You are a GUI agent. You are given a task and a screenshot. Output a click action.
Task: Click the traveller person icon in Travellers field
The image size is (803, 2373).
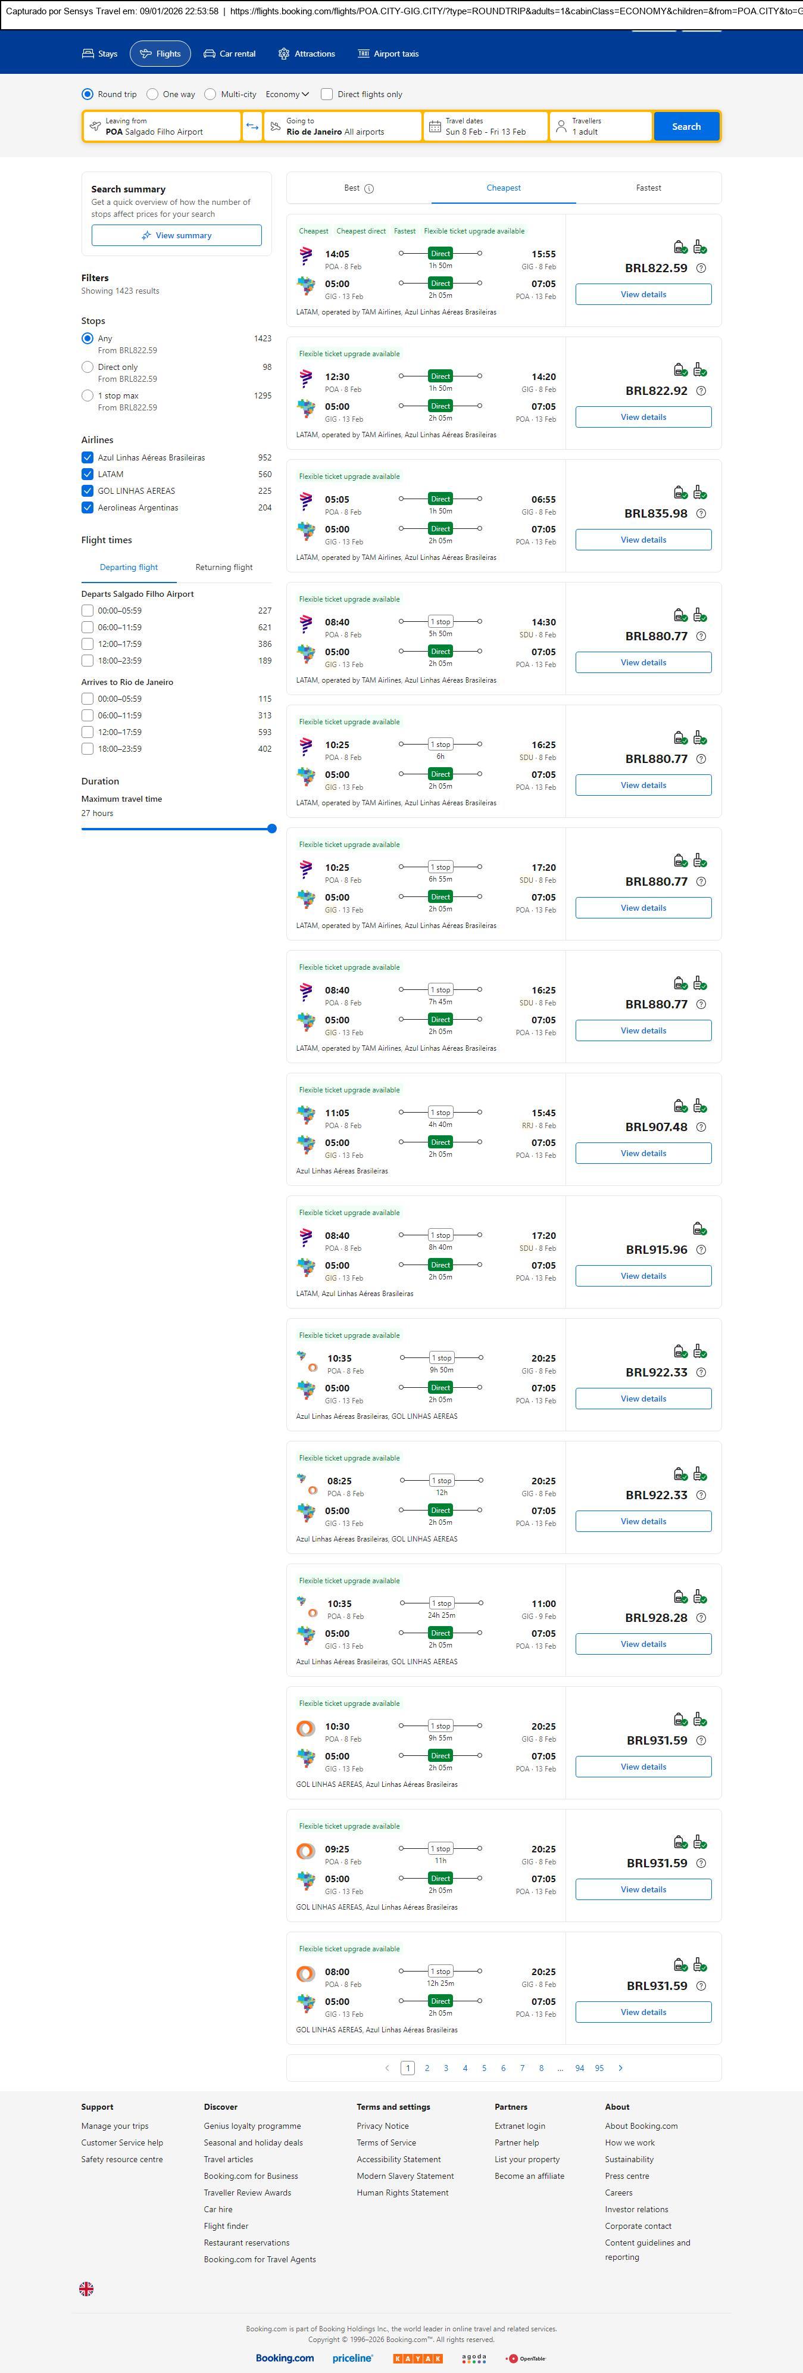pos(561,126)
